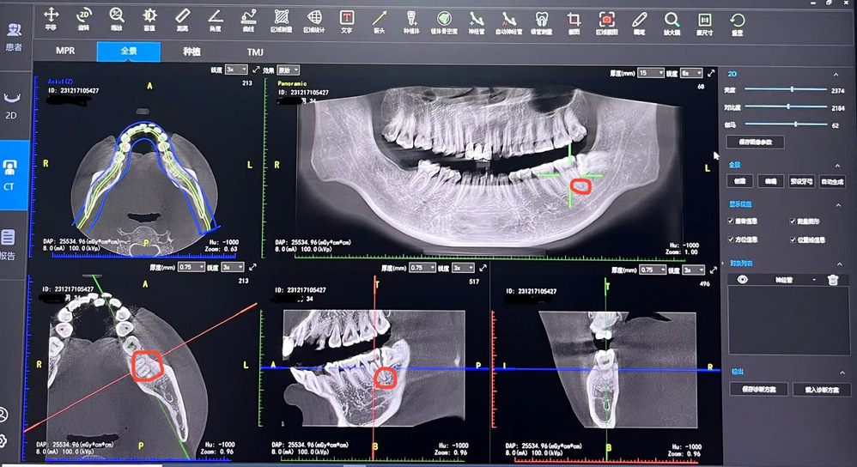The height and width of the screenshot is (467, 857).
Task: Select the Area Measurement (区域测量) tool
Action: pos(282,20)
